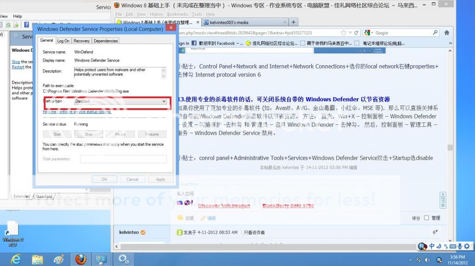This screenshot has height=266, width=475.
Task: Click the Cancel button in properties dialog
Action: (x=132, y=179)
